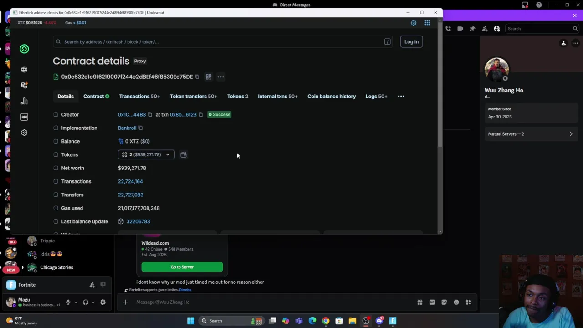This screenshot has height=328, width=583.
Task: Switch to the Details tab
Action: click(66, 97)
